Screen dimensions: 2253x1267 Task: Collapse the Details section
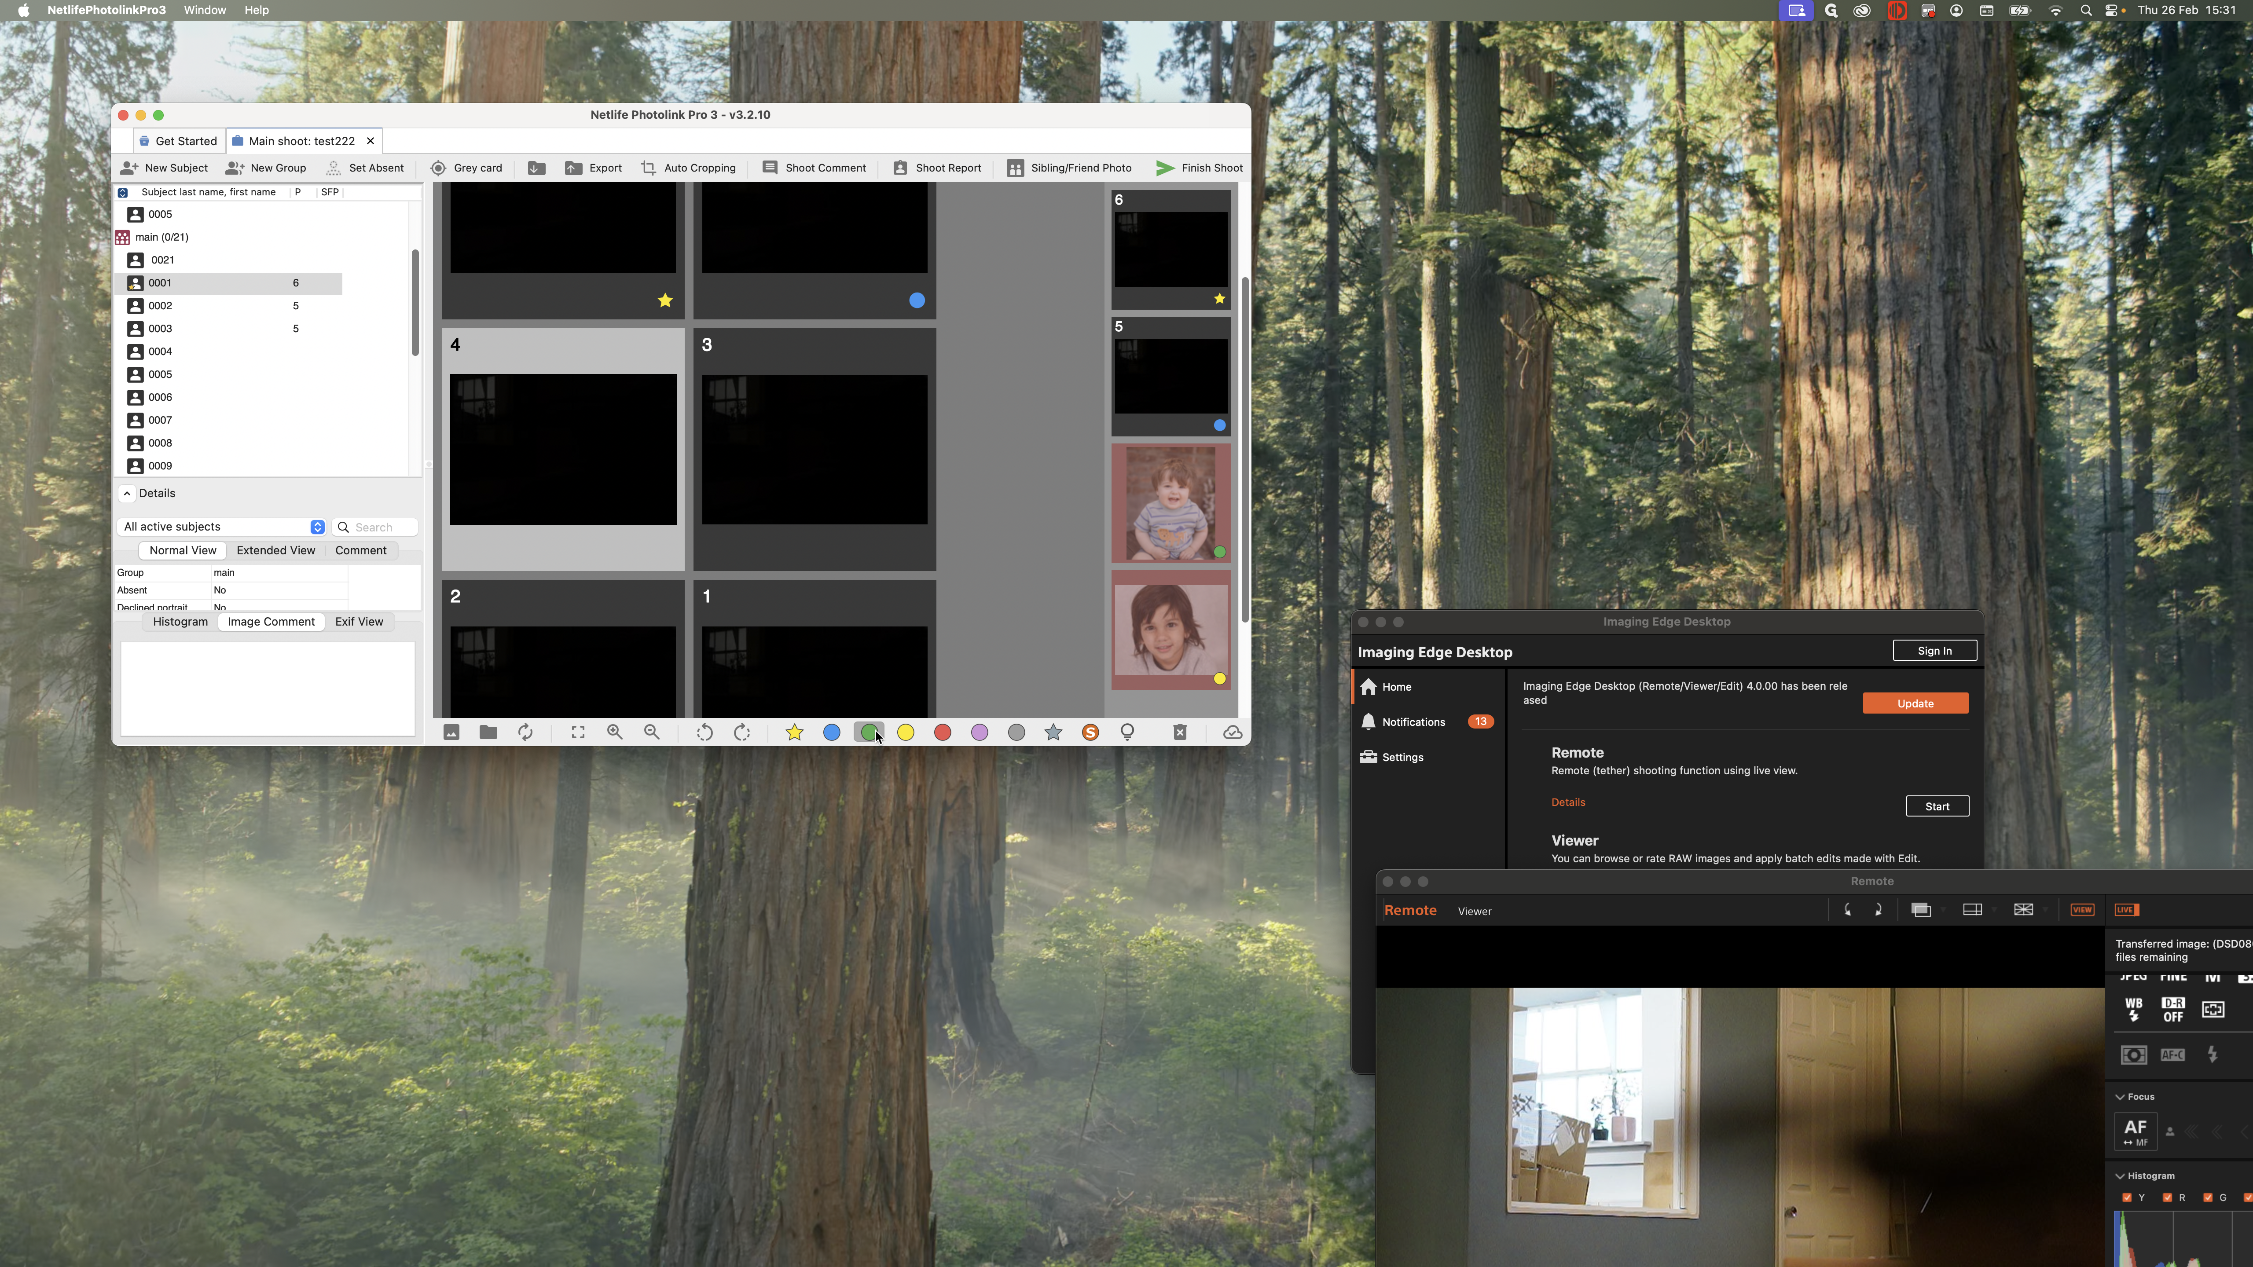tap(128, 494)
